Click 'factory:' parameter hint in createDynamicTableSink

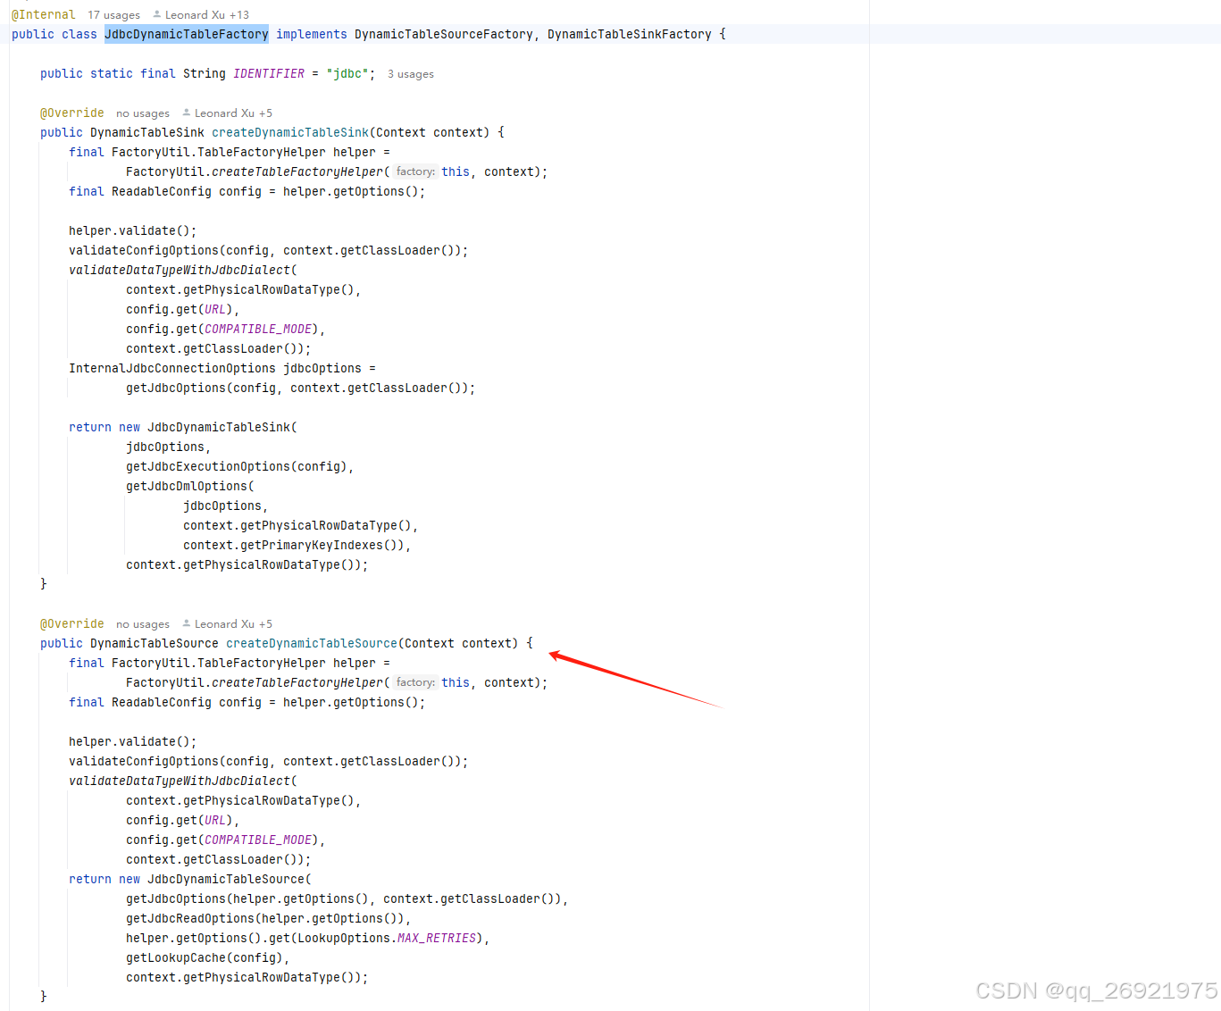click(x=415, y=171)
